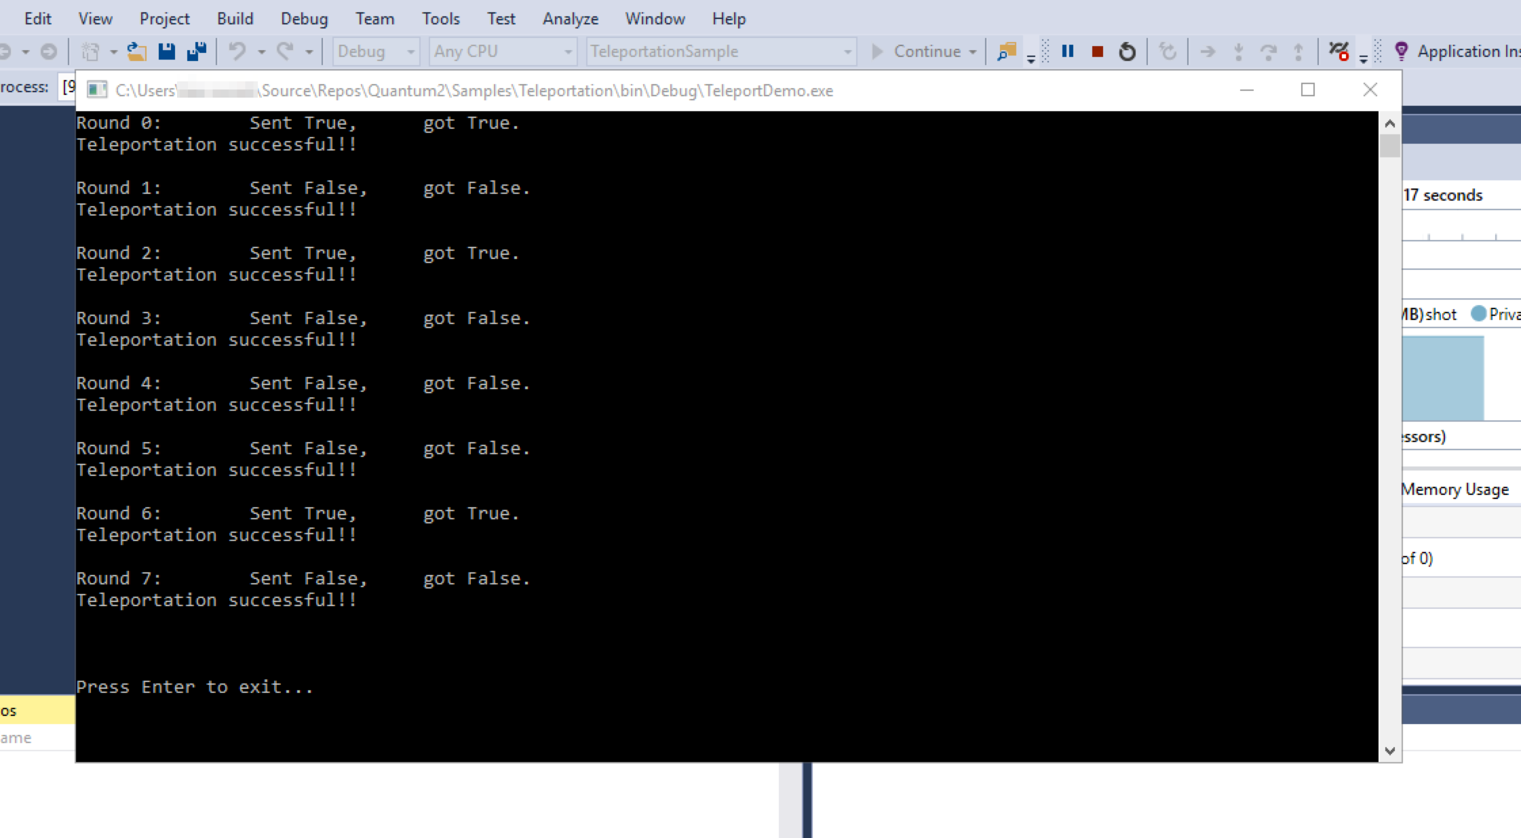
Task: Click the Break All pause icon
Action: (1068, 52)
